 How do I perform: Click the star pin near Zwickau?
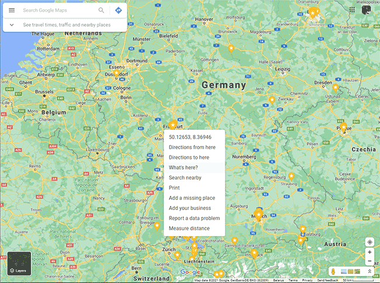pyautogui.click(x=272, y=100)
